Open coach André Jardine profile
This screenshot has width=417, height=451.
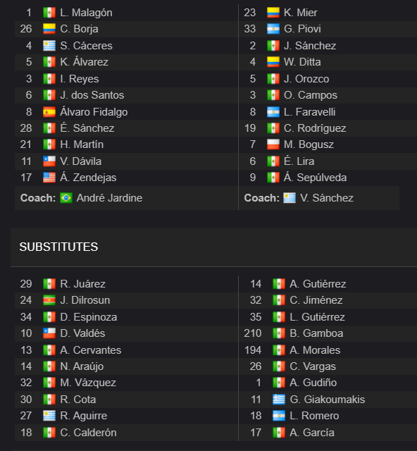(109, 198)
